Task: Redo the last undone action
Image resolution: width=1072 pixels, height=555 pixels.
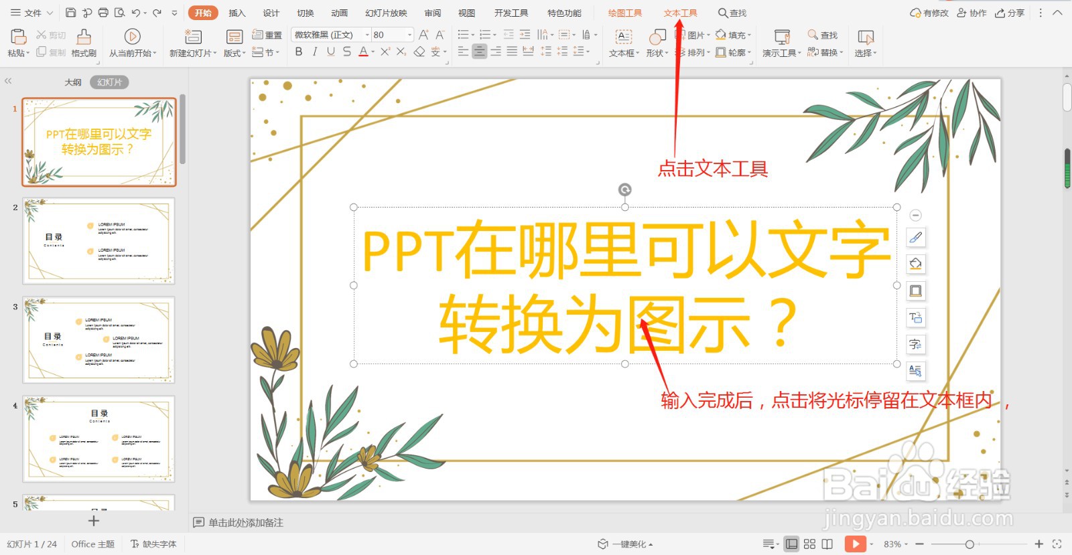Action: pyautogui.click(x=157, y=13)
